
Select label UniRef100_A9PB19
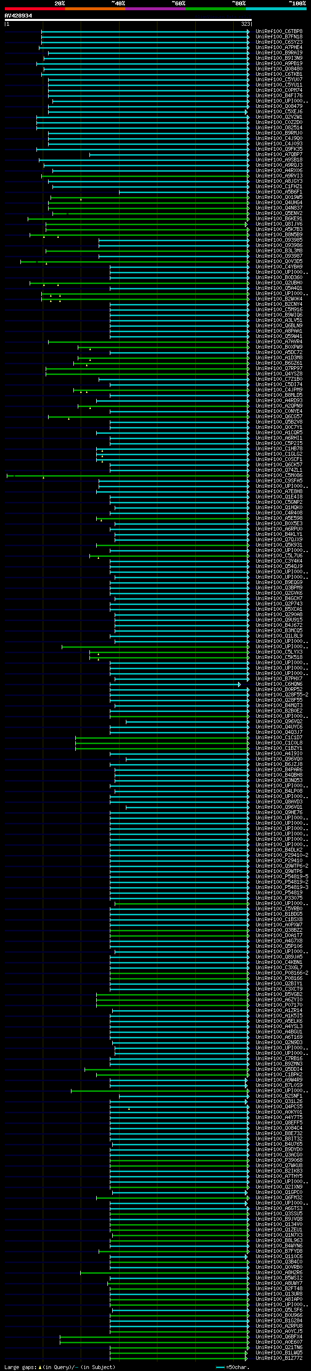(279, 63)
